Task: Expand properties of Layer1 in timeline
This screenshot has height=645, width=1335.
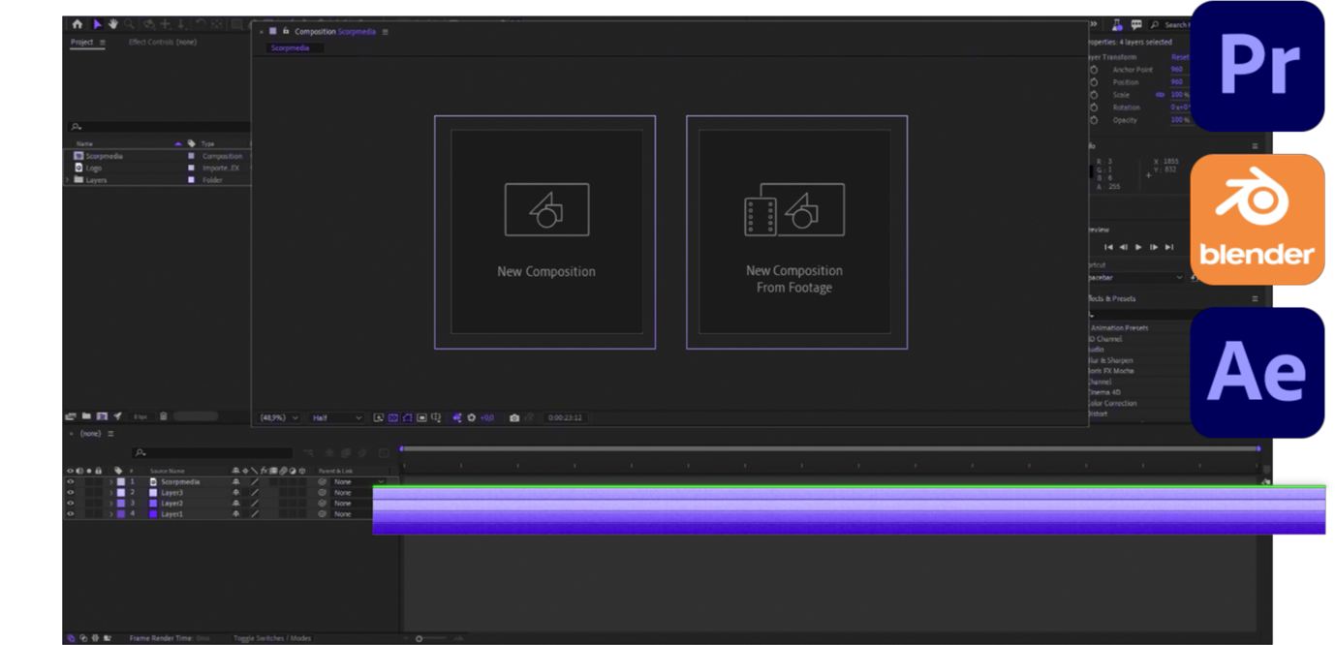Action: (111, 514)
